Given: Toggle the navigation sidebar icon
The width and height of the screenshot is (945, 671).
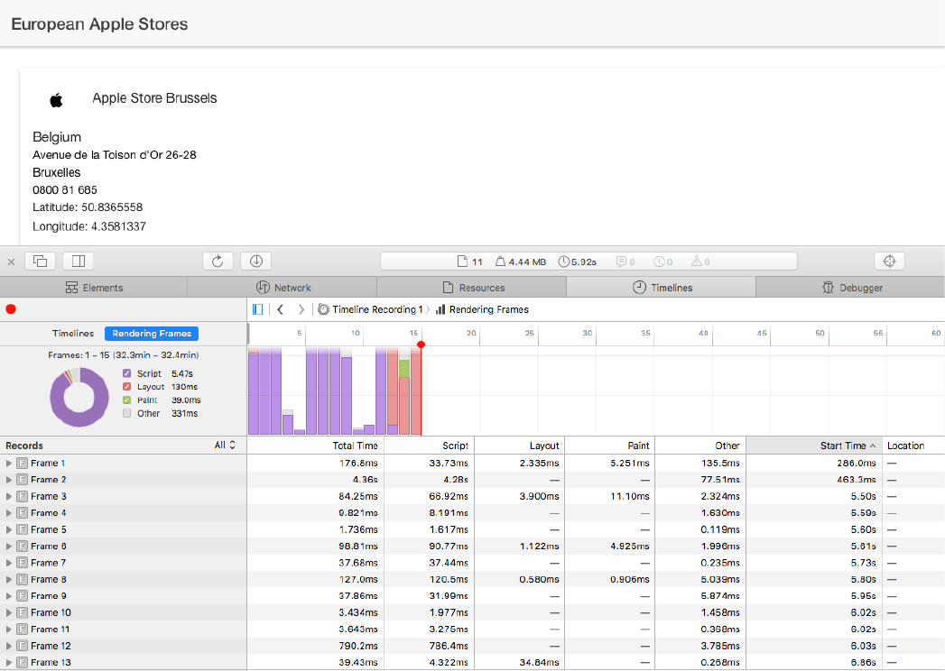Looking at the screenshot, I should pos(258,309).
